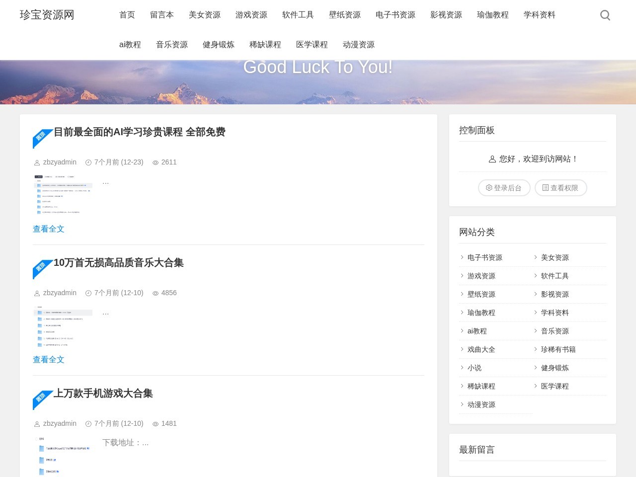Open sidebar category 学科资料
Viewport: 636px width, 477px height.
tap(555, 313)
